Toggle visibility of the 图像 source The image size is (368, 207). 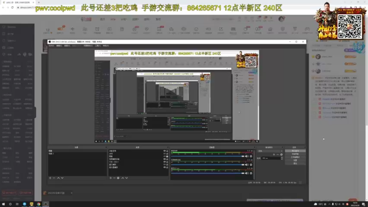(x=165, y=156)
